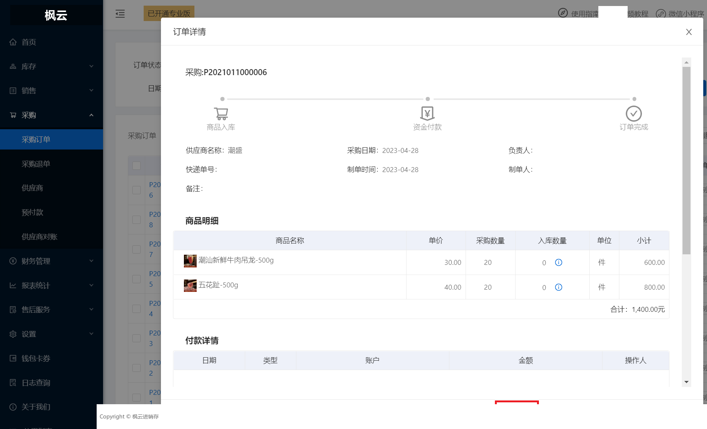
Task: Click the 使用指南 compass icon
Action: coord(563,13)
